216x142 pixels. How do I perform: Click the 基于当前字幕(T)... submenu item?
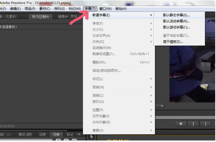pyautogui.click(x=179, y=36)
